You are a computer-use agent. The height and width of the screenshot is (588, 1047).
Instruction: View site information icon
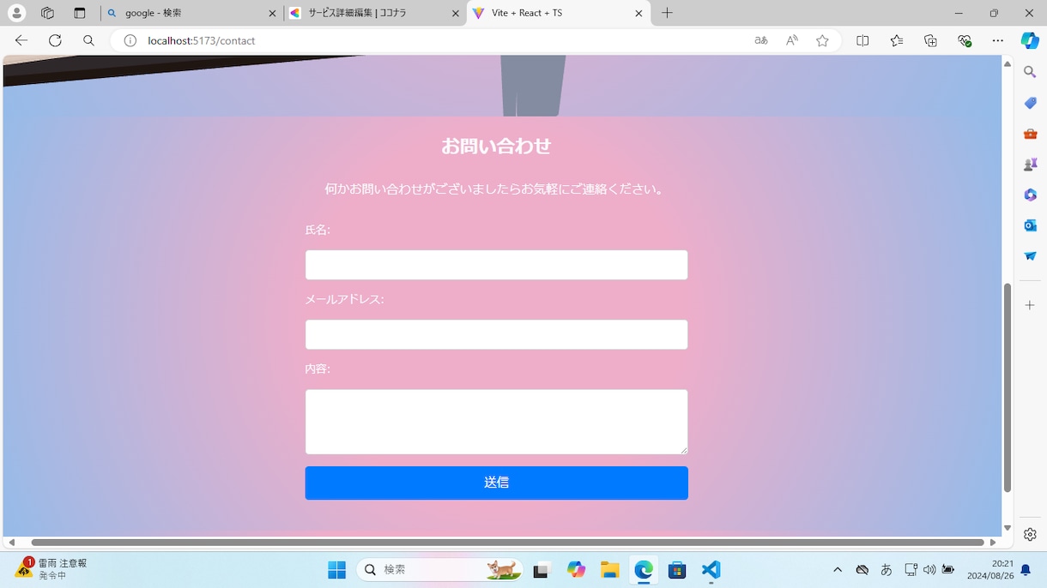point(130,40)
